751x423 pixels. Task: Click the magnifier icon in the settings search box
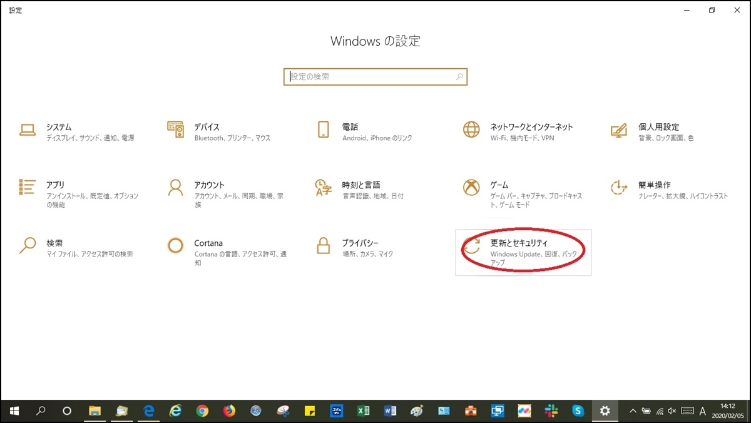tap(459, 77)
